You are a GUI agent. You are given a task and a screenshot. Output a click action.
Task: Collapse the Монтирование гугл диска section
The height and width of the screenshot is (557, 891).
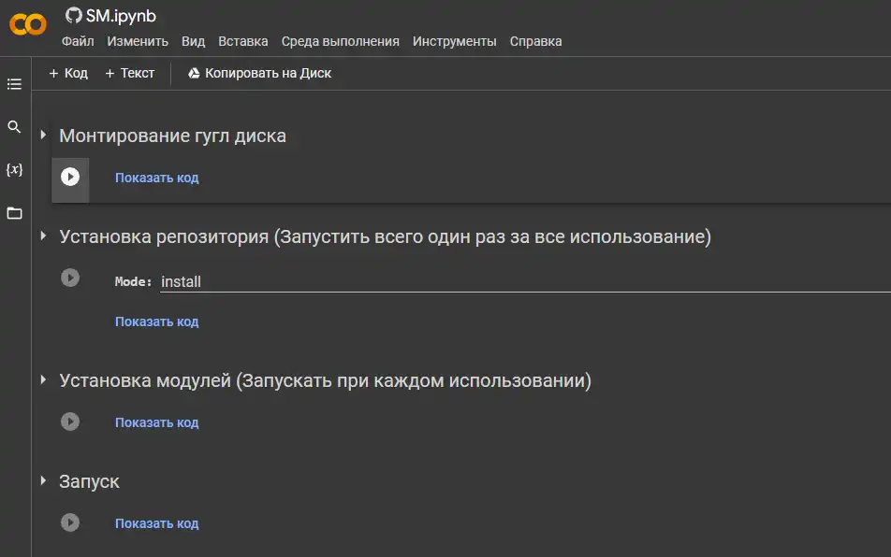(x=43, y=135)
